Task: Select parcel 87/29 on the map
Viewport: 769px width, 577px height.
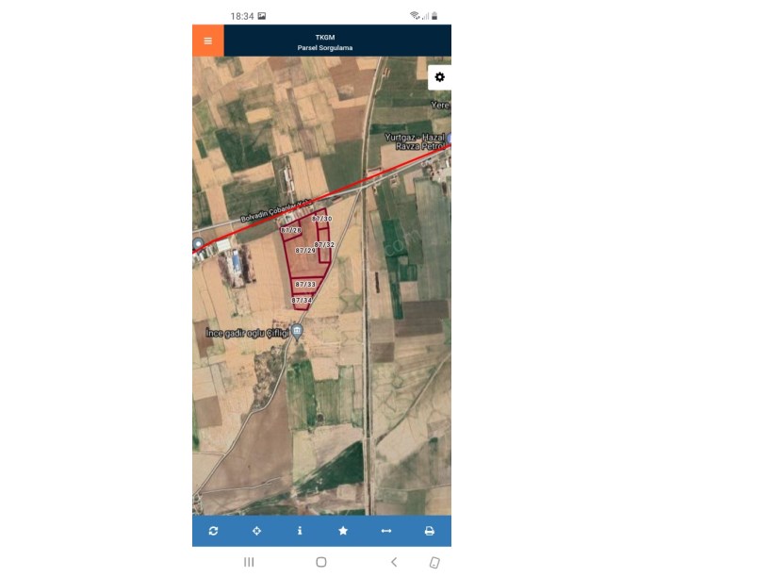Action: (x=305, y=251)
